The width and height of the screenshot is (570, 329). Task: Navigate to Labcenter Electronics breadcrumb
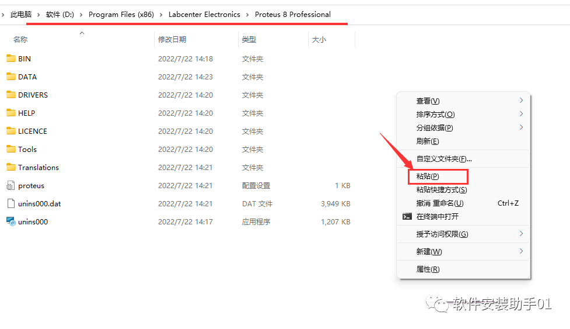point(204,15)
